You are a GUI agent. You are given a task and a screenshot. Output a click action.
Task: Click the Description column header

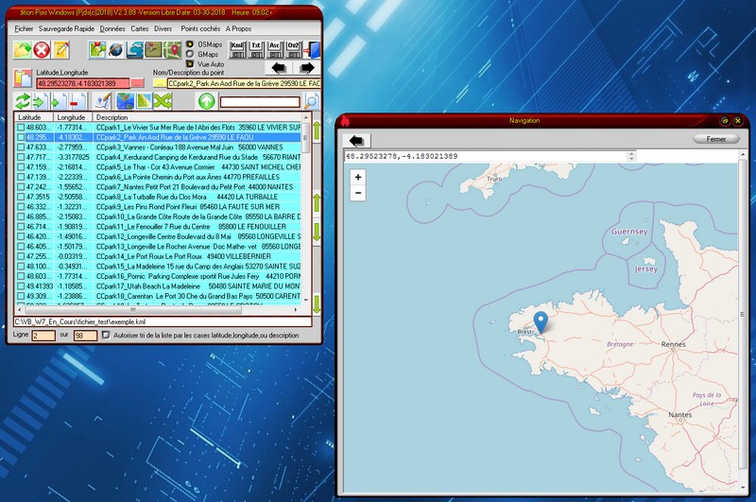[x=113, y=117]
